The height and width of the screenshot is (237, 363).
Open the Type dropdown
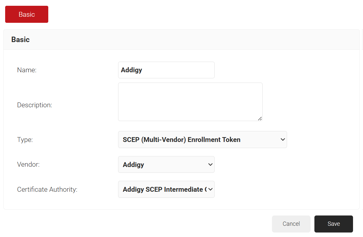click(x=202, y=140)
